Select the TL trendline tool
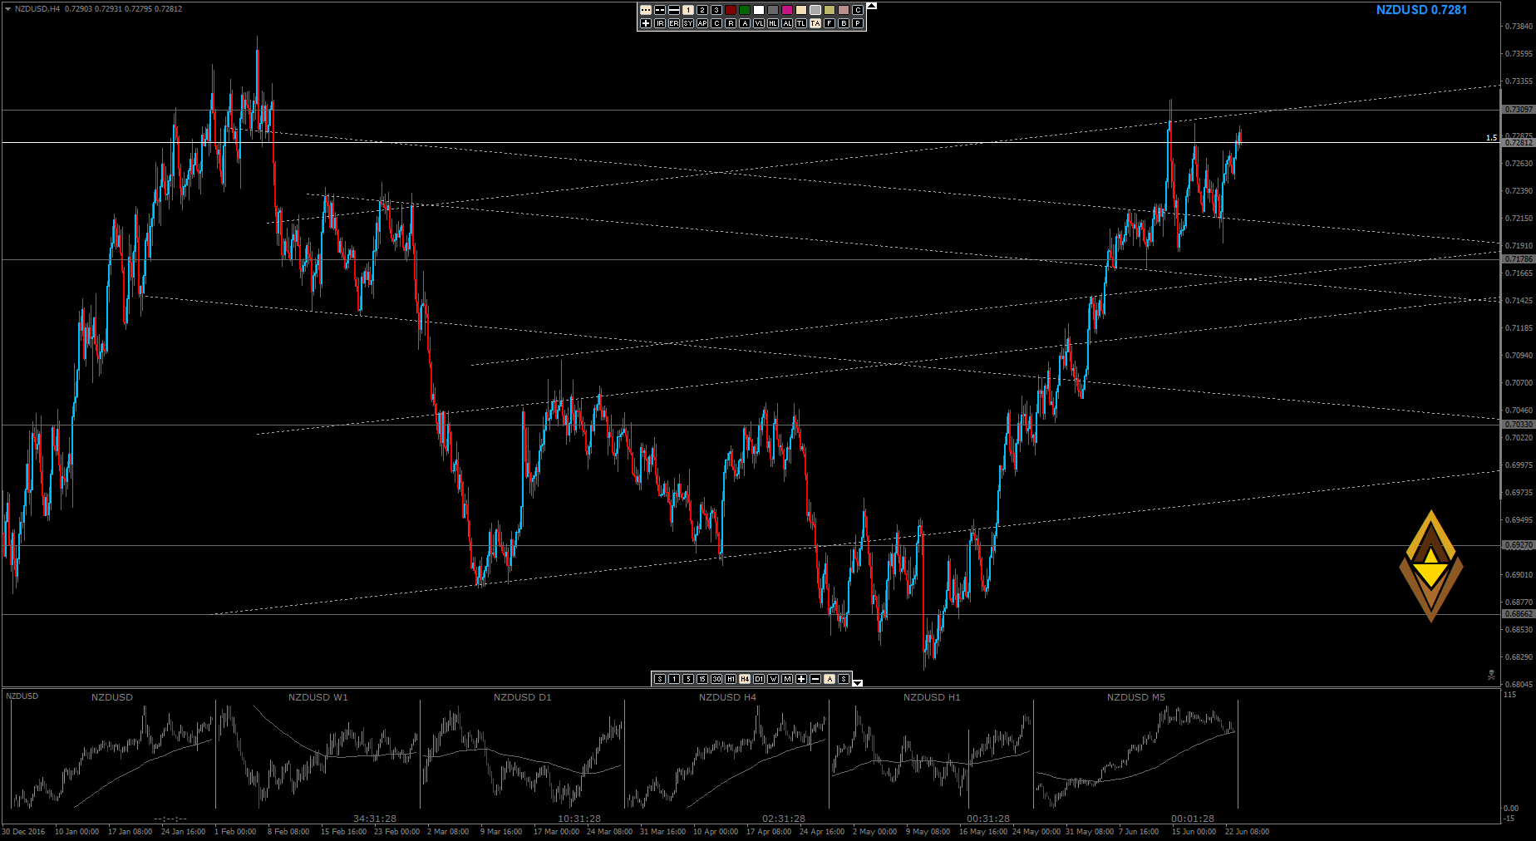The height and width of the screenshot is (841, 1536). click(801, 23)
